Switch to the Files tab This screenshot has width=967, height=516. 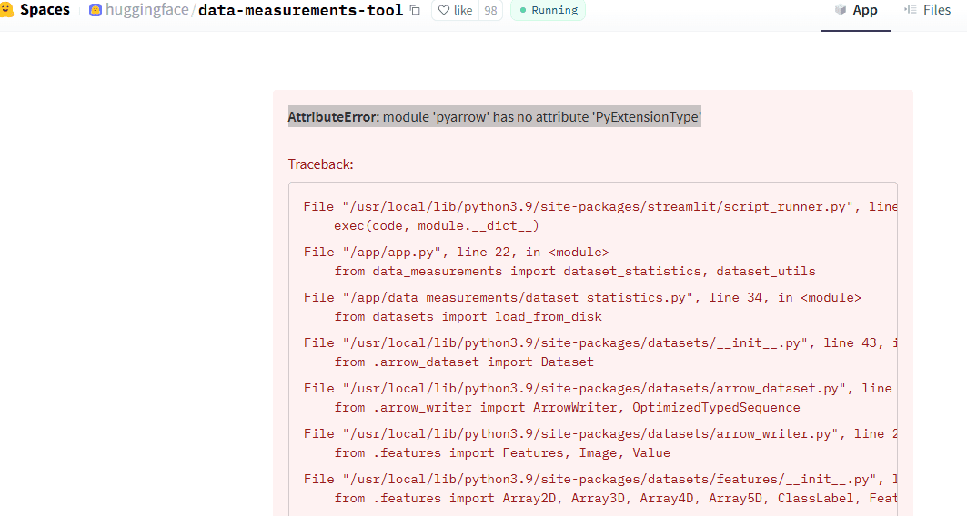pos(928,11)
